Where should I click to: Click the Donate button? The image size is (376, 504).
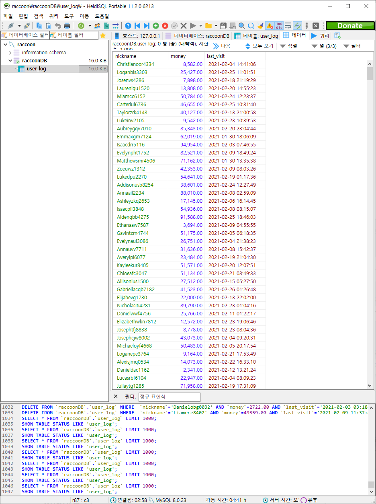pos(349,25)
